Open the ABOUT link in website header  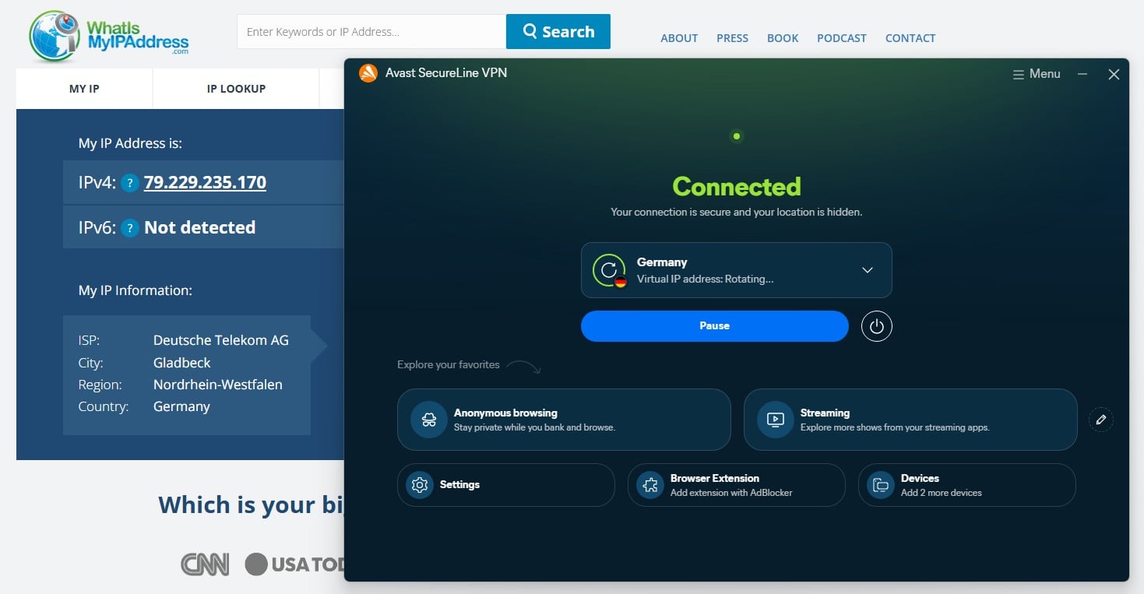pos(679,38)
